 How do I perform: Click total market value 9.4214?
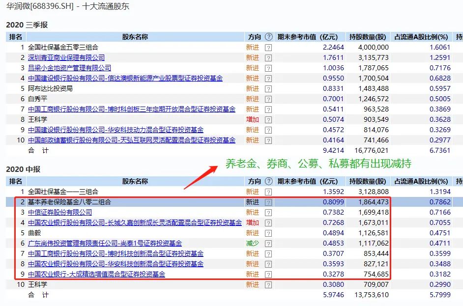tap(333, 150)
